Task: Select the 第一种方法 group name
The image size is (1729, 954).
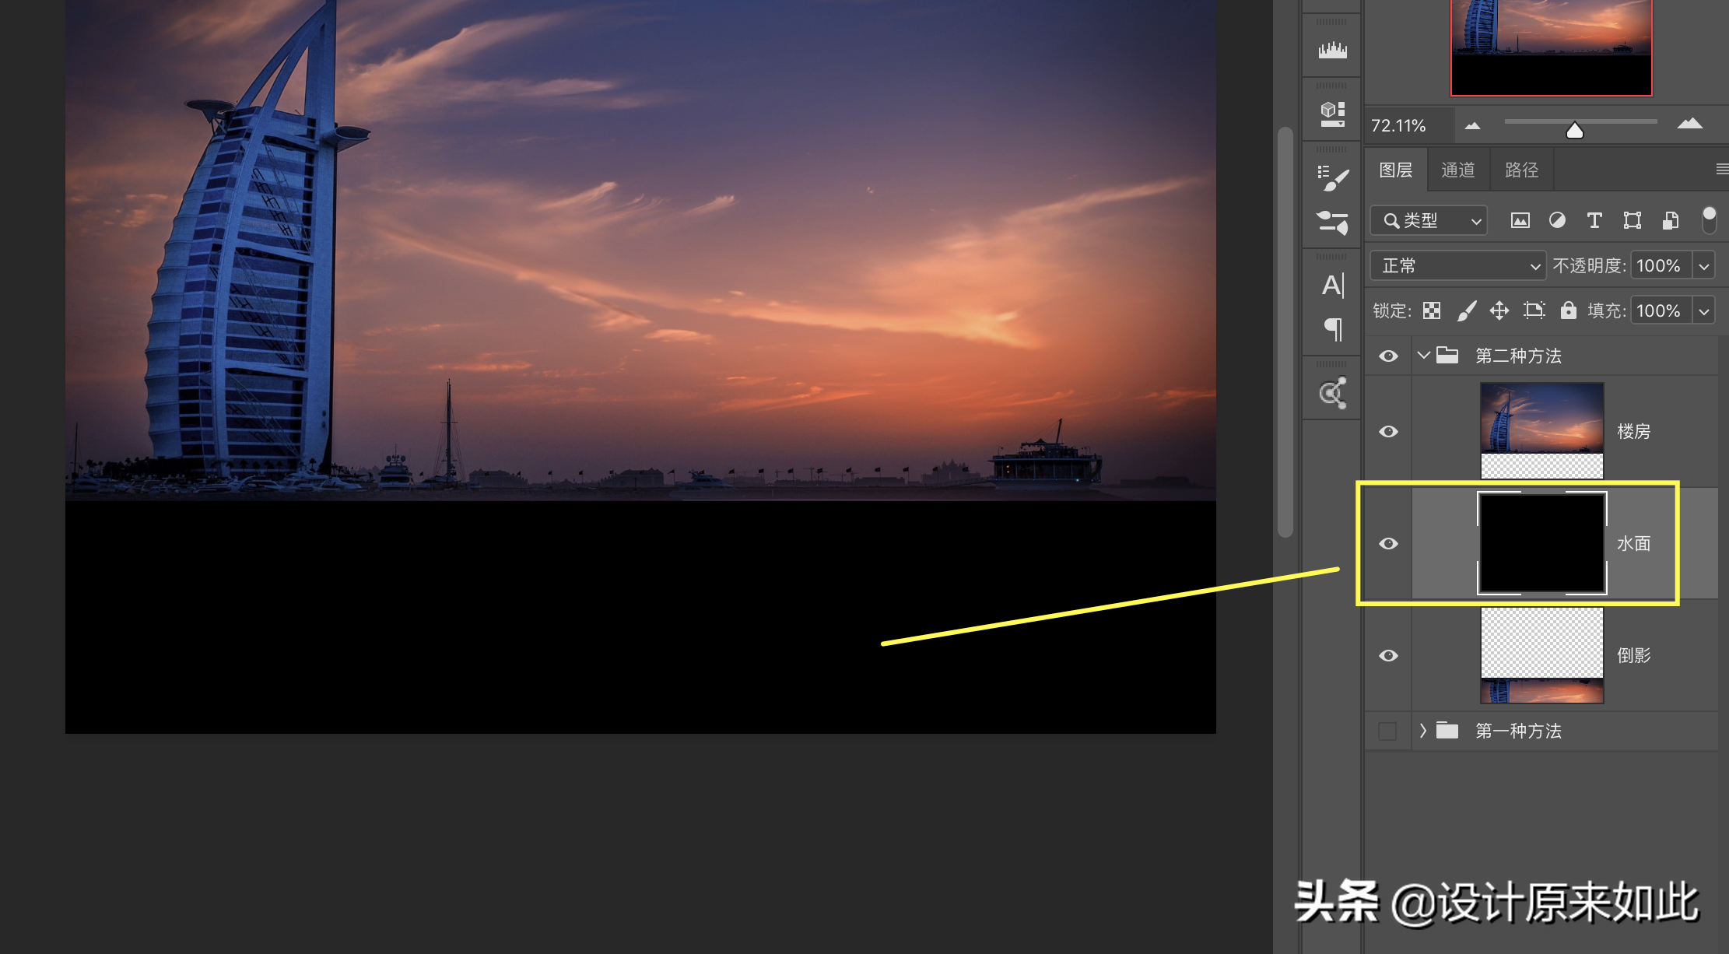Action: (1518, 731)
